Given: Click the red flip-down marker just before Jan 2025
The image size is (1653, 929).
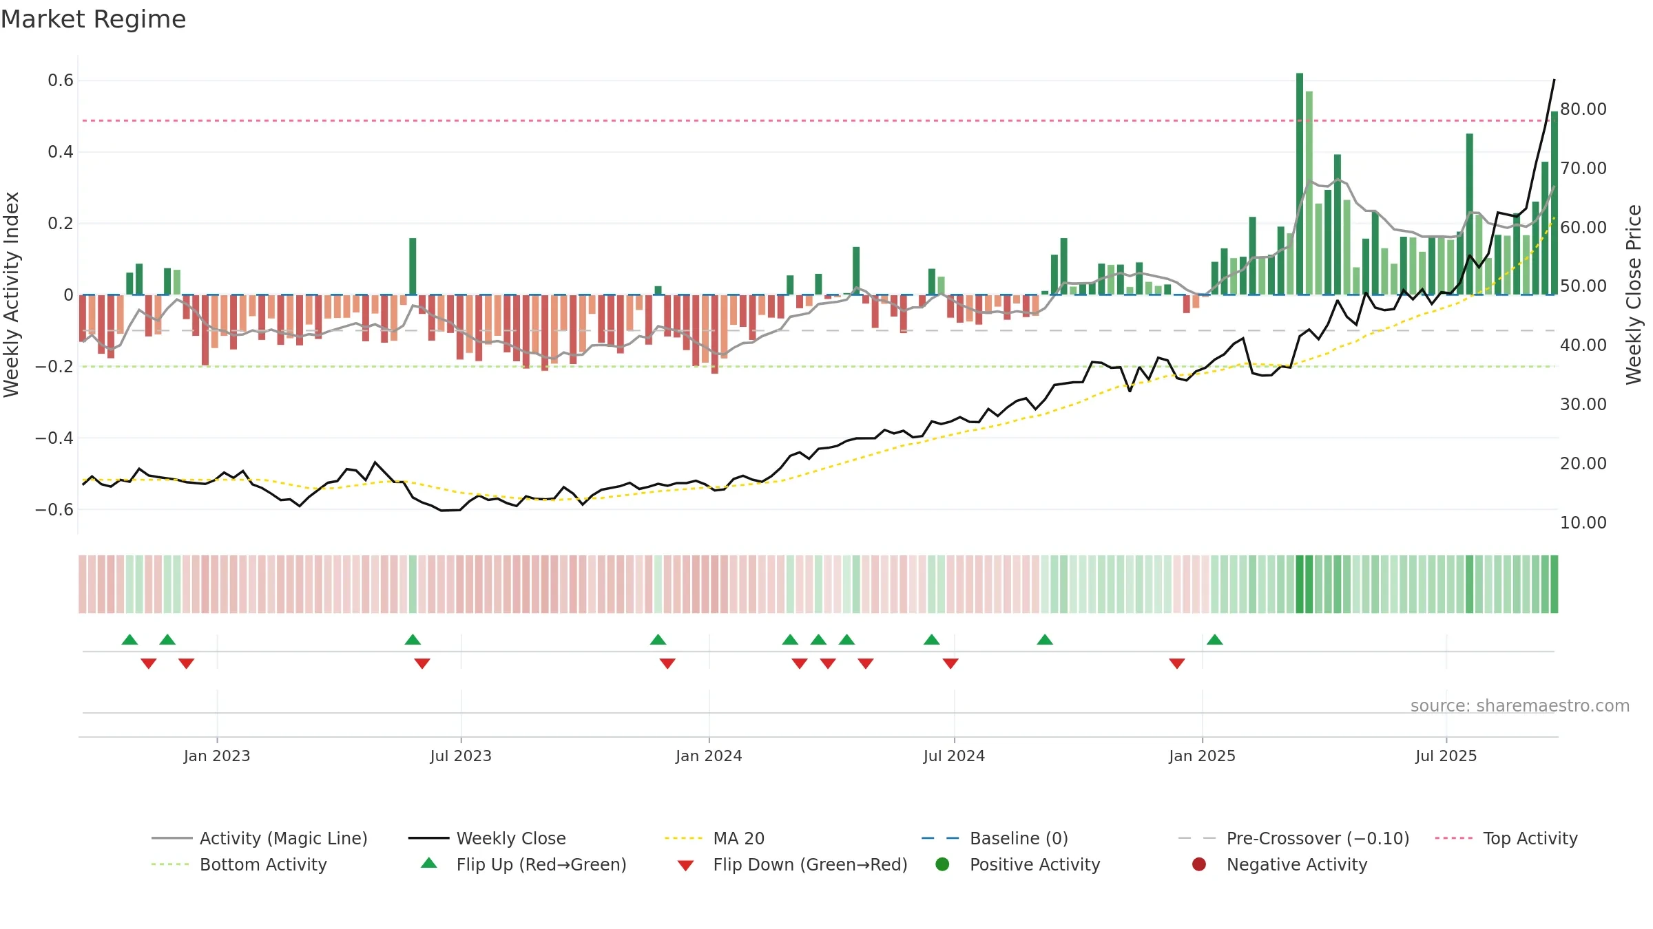Looking at the screenshot, I should click(x=1177, y=663).
